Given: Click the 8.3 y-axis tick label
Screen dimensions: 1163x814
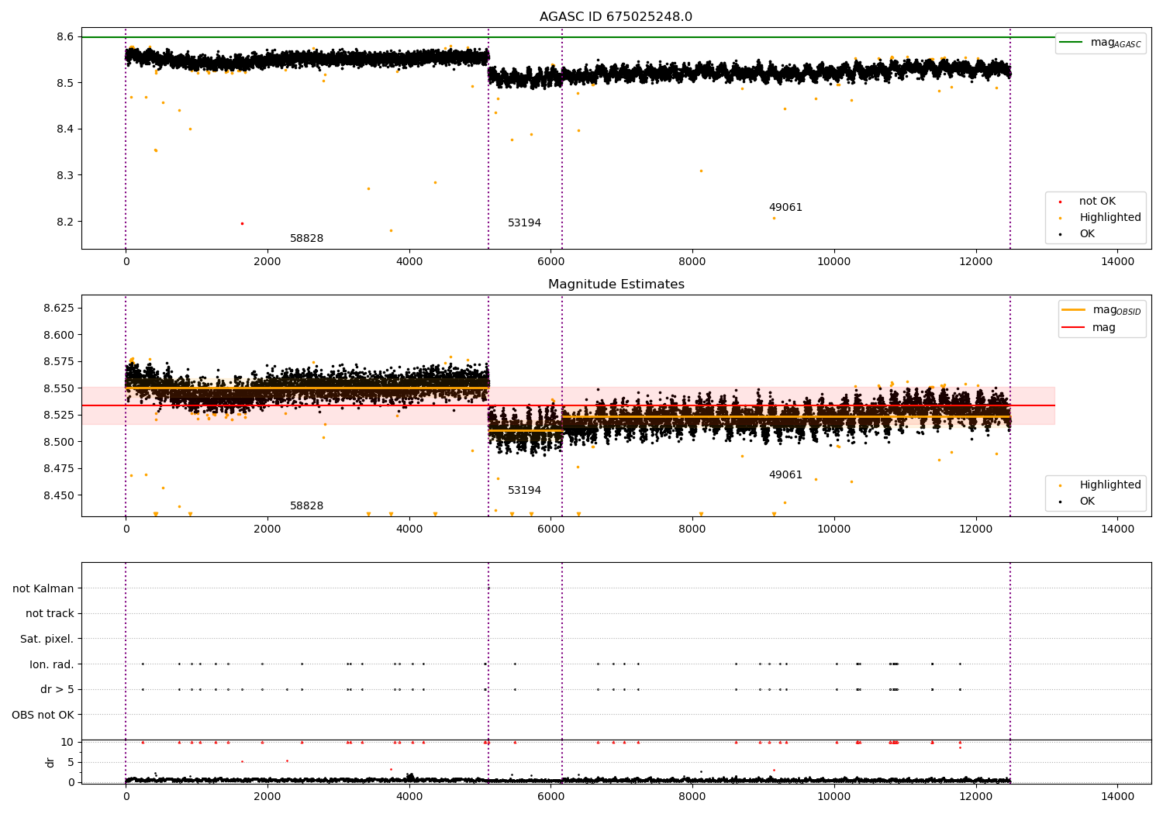Looking at the screenshot, I should 65,176.
